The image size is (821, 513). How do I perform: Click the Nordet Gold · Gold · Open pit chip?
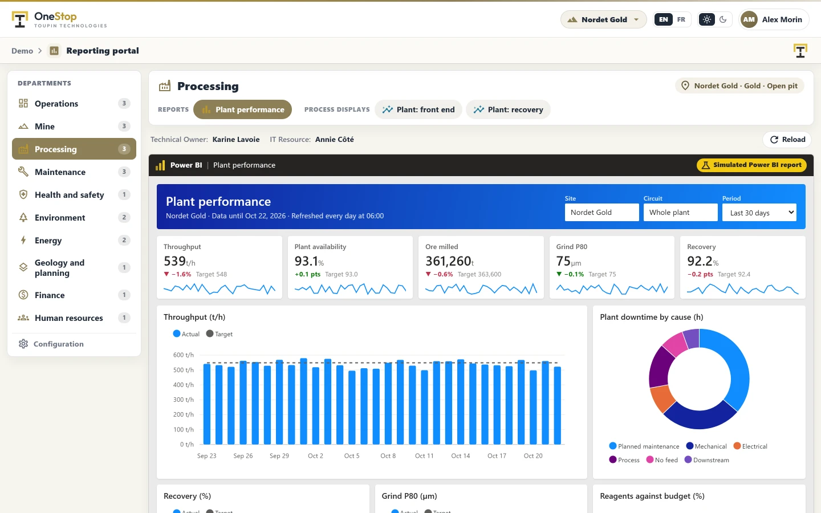[x=740, y=86]
